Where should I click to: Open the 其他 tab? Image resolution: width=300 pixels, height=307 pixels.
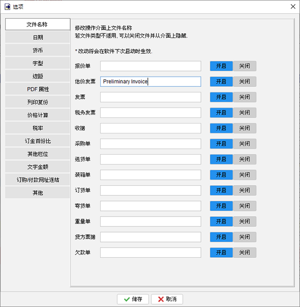tap(37, 193)
